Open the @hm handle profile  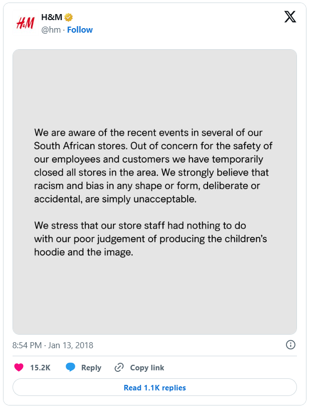pos(51,30)
